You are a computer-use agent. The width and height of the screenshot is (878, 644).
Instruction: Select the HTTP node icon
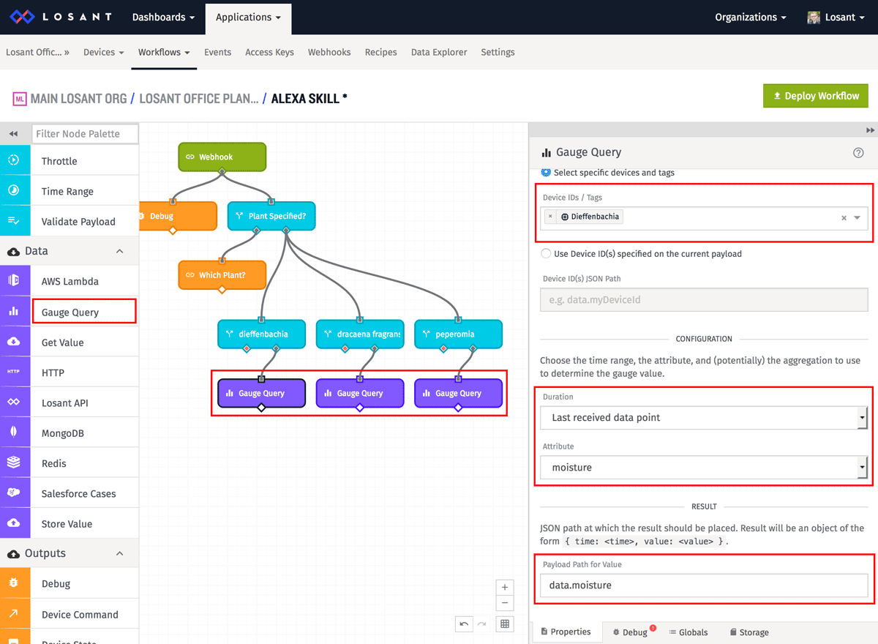click(x=14, y=372)
